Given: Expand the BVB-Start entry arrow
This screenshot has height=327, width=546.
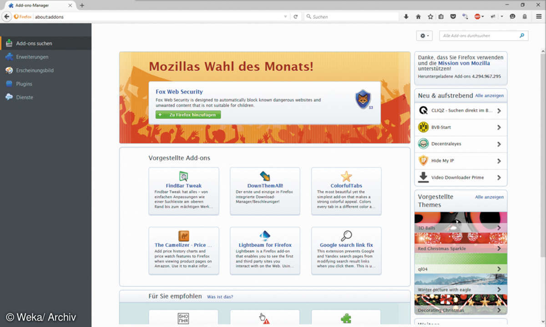Looking at the screenshot, I should (499, 128).
